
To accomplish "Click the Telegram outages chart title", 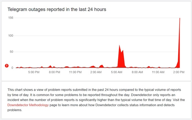I will (57, 9).
